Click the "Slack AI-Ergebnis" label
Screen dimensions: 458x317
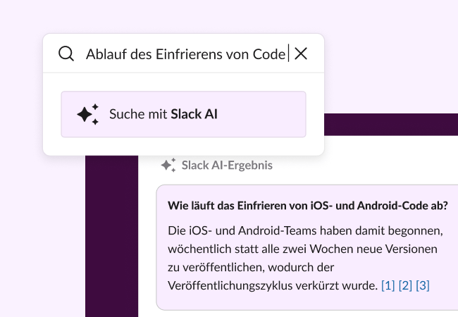coord(226,166)
